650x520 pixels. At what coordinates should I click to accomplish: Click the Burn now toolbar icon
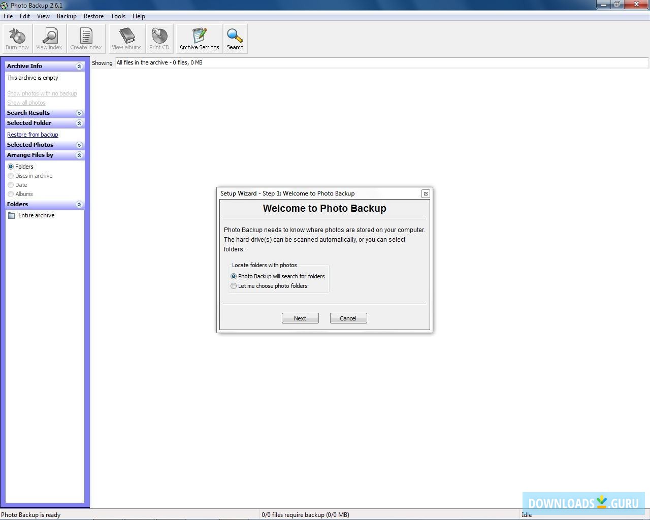click(x=17, y=39)
